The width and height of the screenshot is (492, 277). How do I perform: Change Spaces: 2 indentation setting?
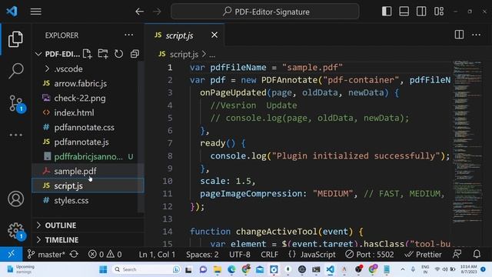(x=202, y=254)
